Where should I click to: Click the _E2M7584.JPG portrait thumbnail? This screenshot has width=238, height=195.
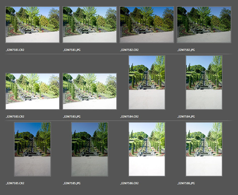click(204, 83)
